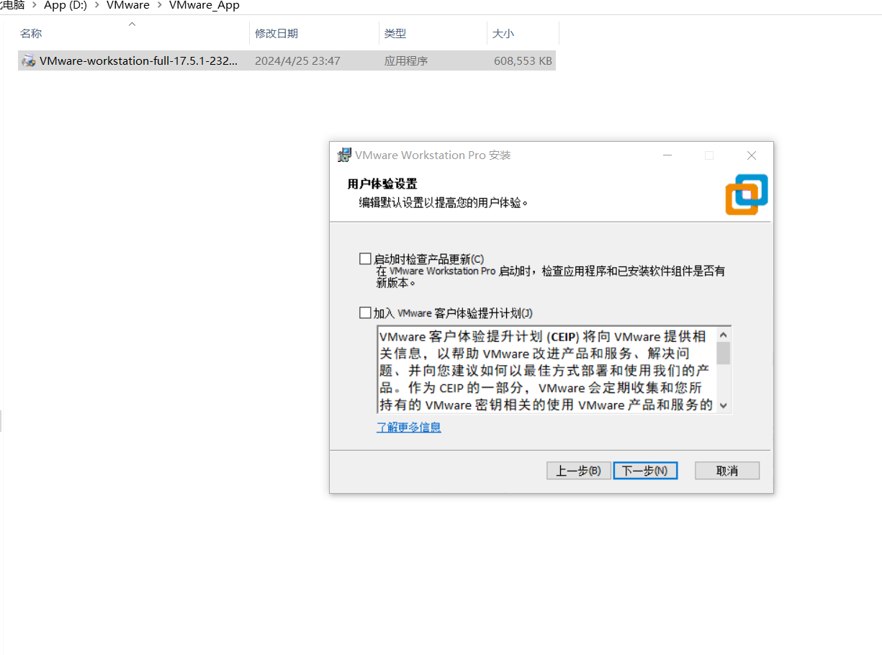Click the 应用程序 type cell
This screenshot has width=882, height=655.
(406, 61)
